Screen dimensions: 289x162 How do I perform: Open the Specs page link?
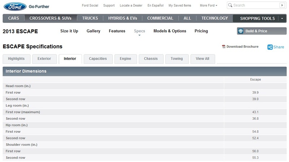[139, 31]
